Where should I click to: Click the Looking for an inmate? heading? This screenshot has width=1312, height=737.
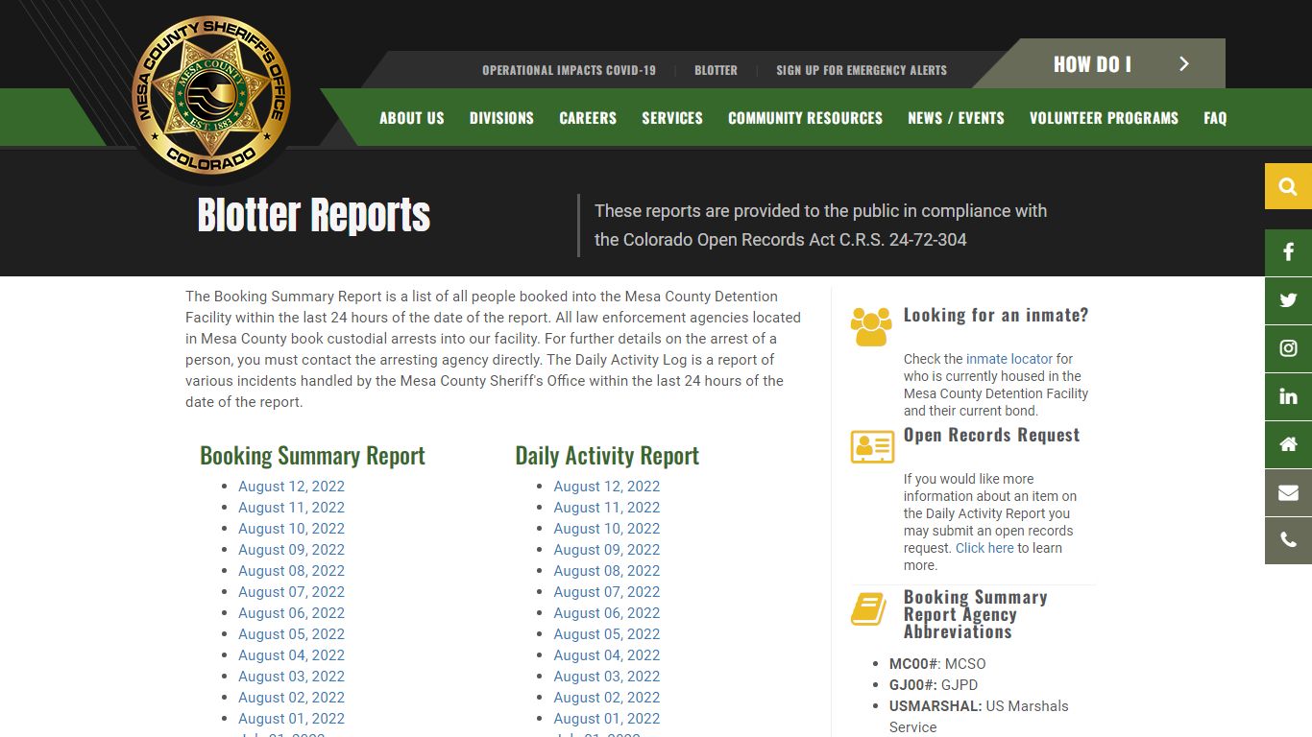pos(996,316)
